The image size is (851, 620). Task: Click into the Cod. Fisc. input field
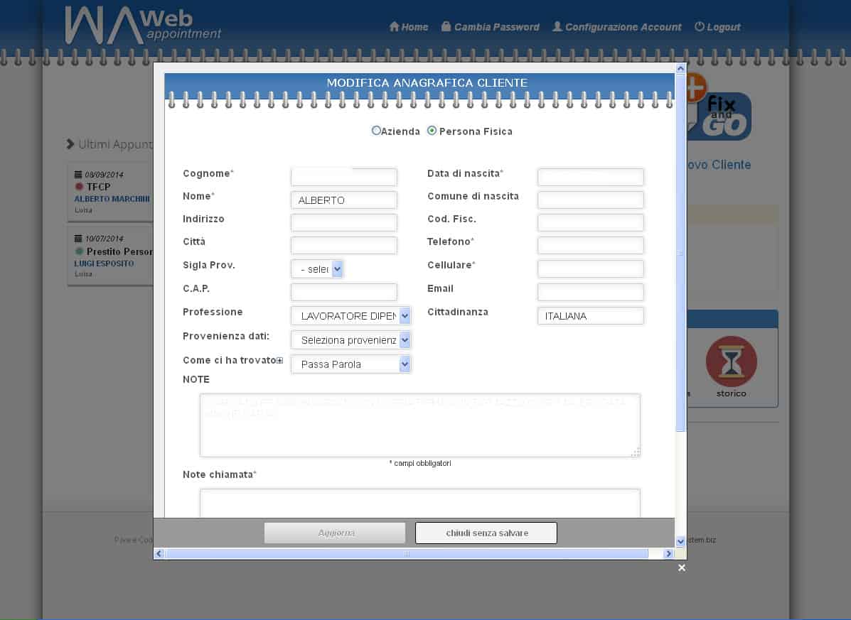pos(590,222)
